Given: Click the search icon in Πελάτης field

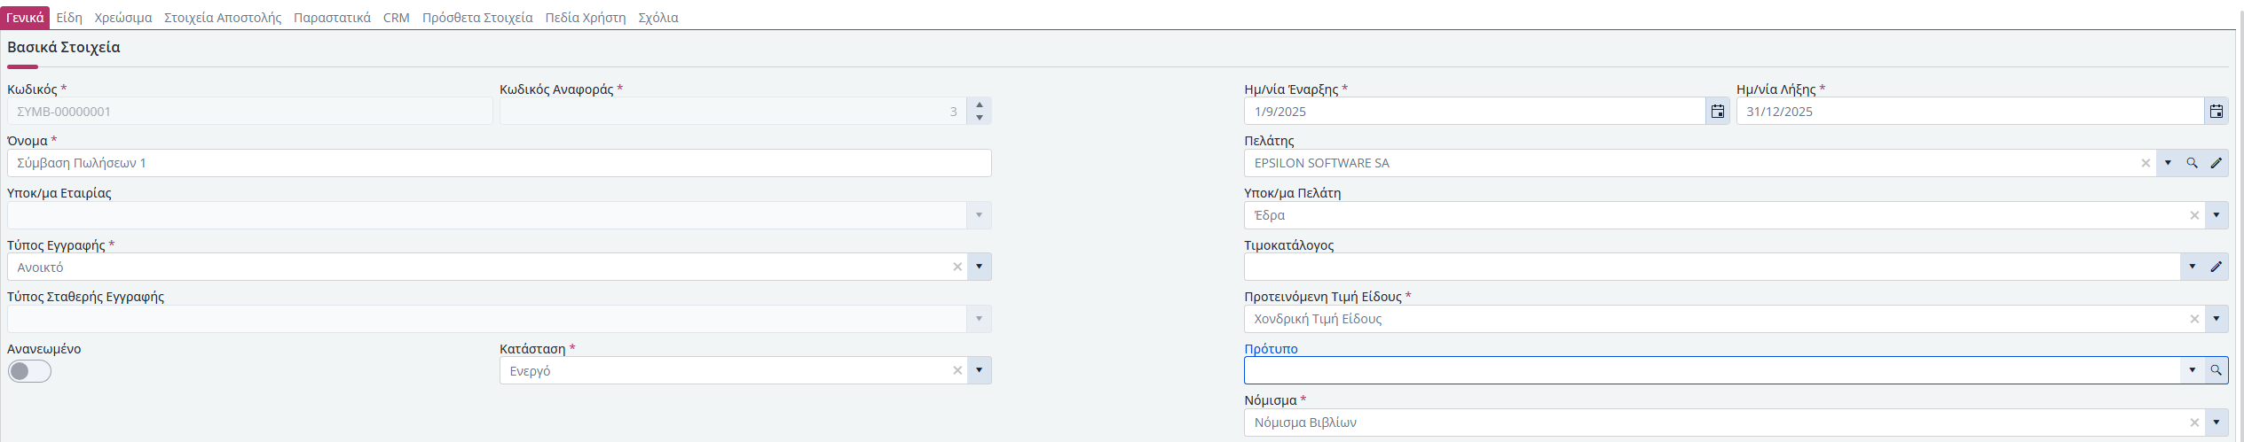Looking at the screenshot, I should pyautogui.click(x=2192, y=163).
